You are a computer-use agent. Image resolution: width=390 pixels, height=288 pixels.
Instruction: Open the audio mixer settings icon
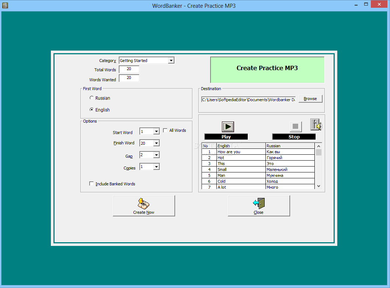click(316, 124)
